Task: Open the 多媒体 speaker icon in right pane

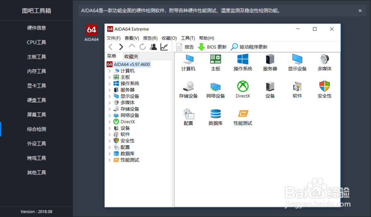Action: [x=324, y=63]
